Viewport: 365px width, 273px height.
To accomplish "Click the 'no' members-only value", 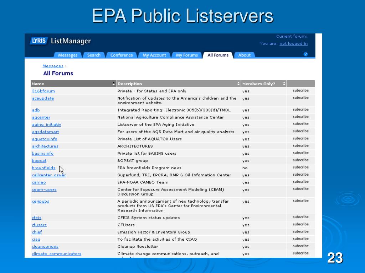I will click(x=245, y=168).
